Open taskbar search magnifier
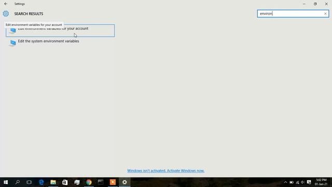 18,182
